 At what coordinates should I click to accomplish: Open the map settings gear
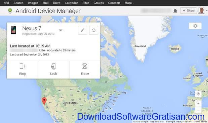tap(195, 26)
